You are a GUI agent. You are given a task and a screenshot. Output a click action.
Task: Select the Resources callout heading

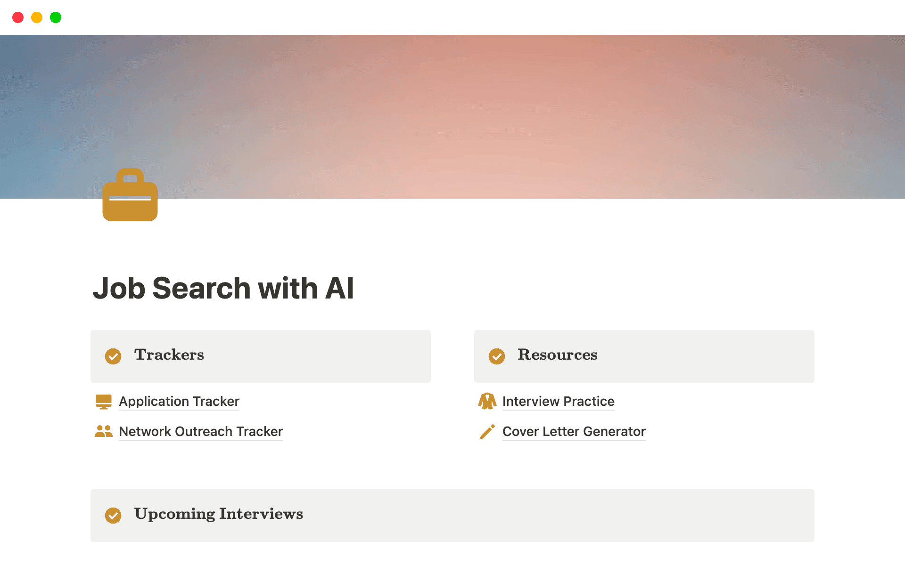pyautogui.click(x=557, y=355)
